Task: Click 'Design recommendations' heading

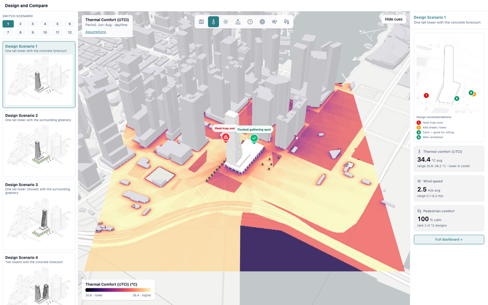Action: (433, 117)
